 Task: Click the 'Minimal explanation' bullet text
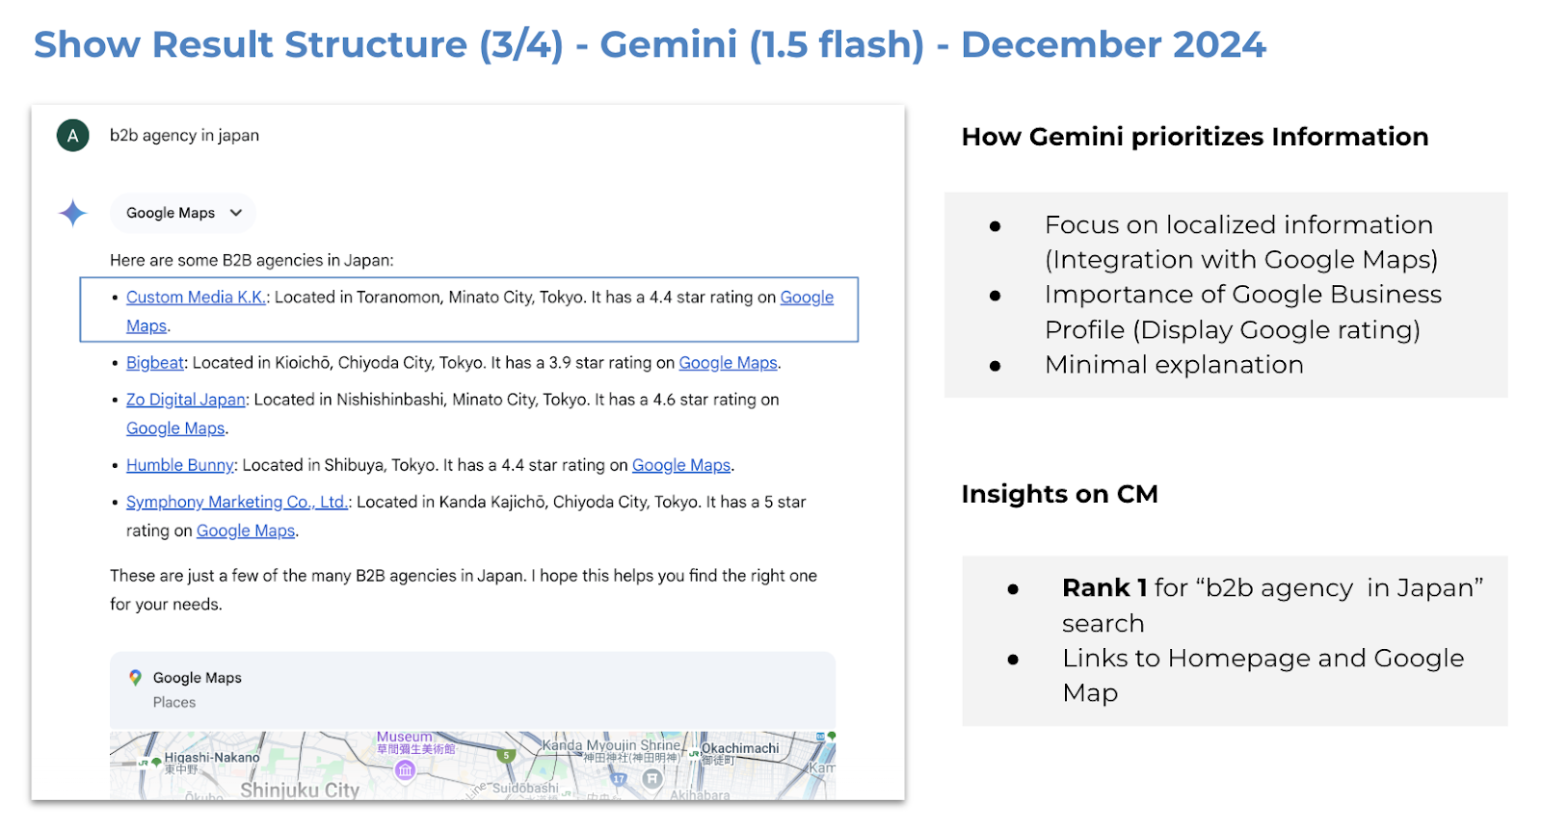1174,365
